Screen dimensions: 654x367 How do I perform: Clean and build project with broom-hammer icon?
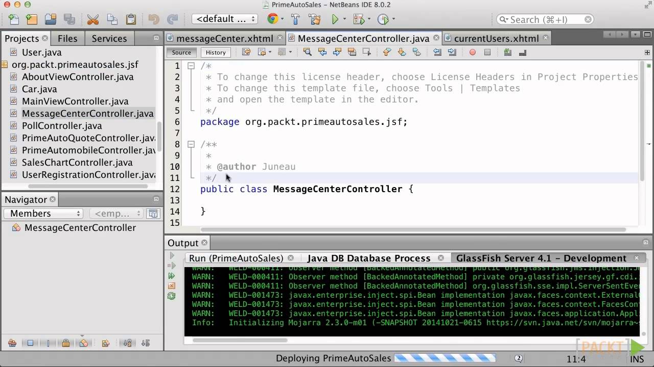pos(314,19)
